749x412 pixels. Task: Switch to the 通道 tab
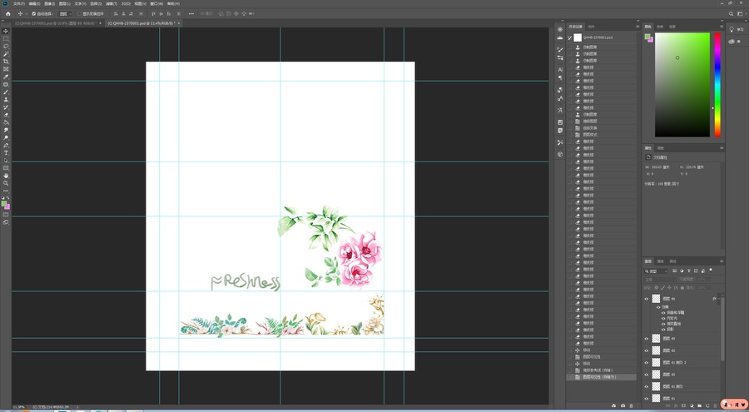[x=660, y=261]
